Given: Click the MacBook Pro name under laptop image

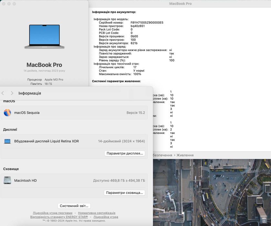Looking at the screenshot, I should 44,65.
